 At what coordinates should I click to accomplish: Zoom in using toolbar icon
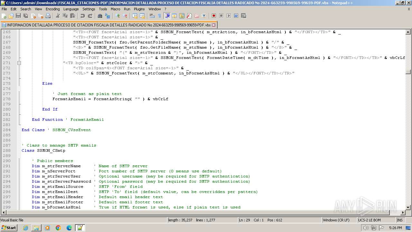pyautogui.click(x=117, y=16)
